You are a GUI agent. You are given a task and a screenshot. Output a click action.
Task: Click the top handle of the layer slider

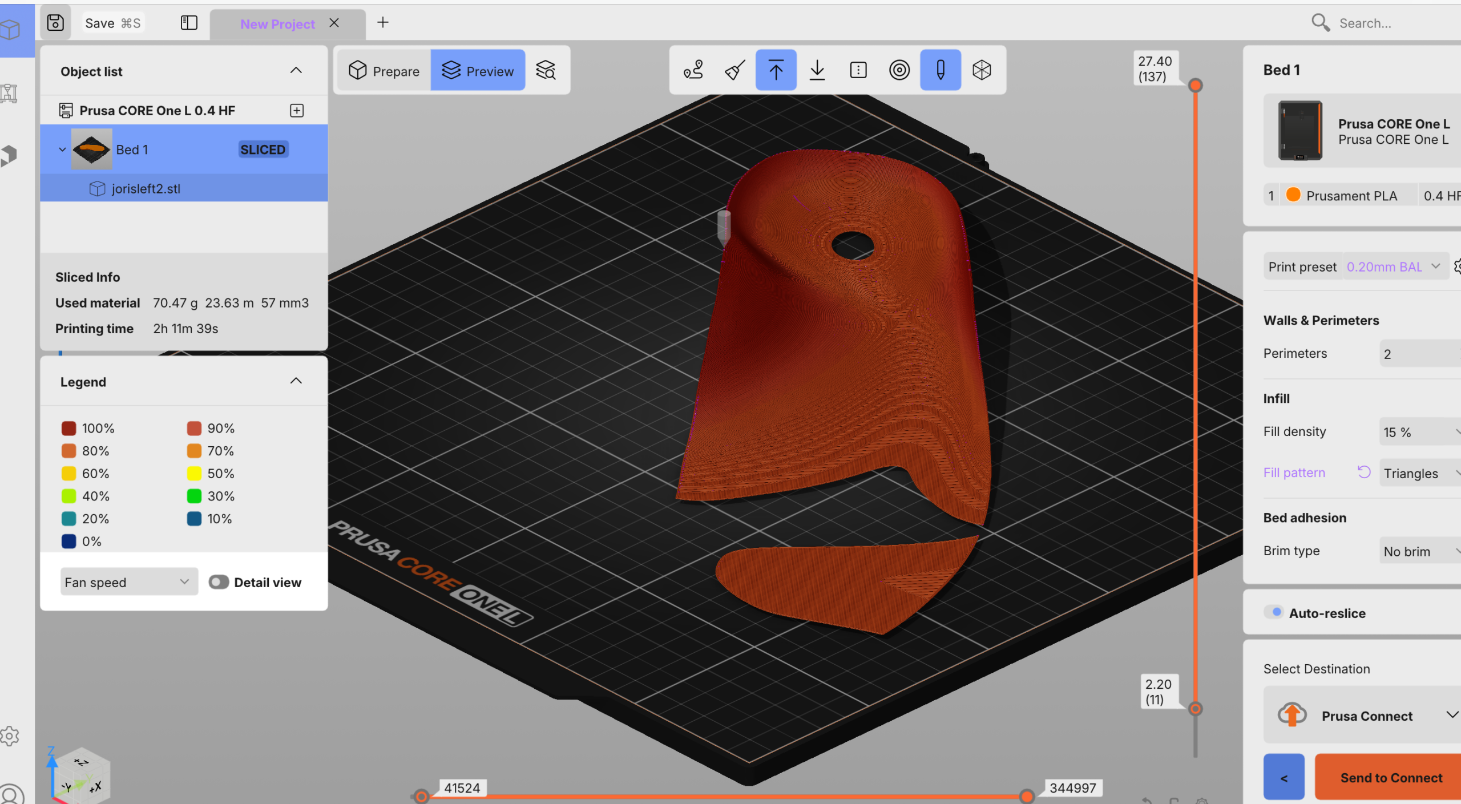1196,86
